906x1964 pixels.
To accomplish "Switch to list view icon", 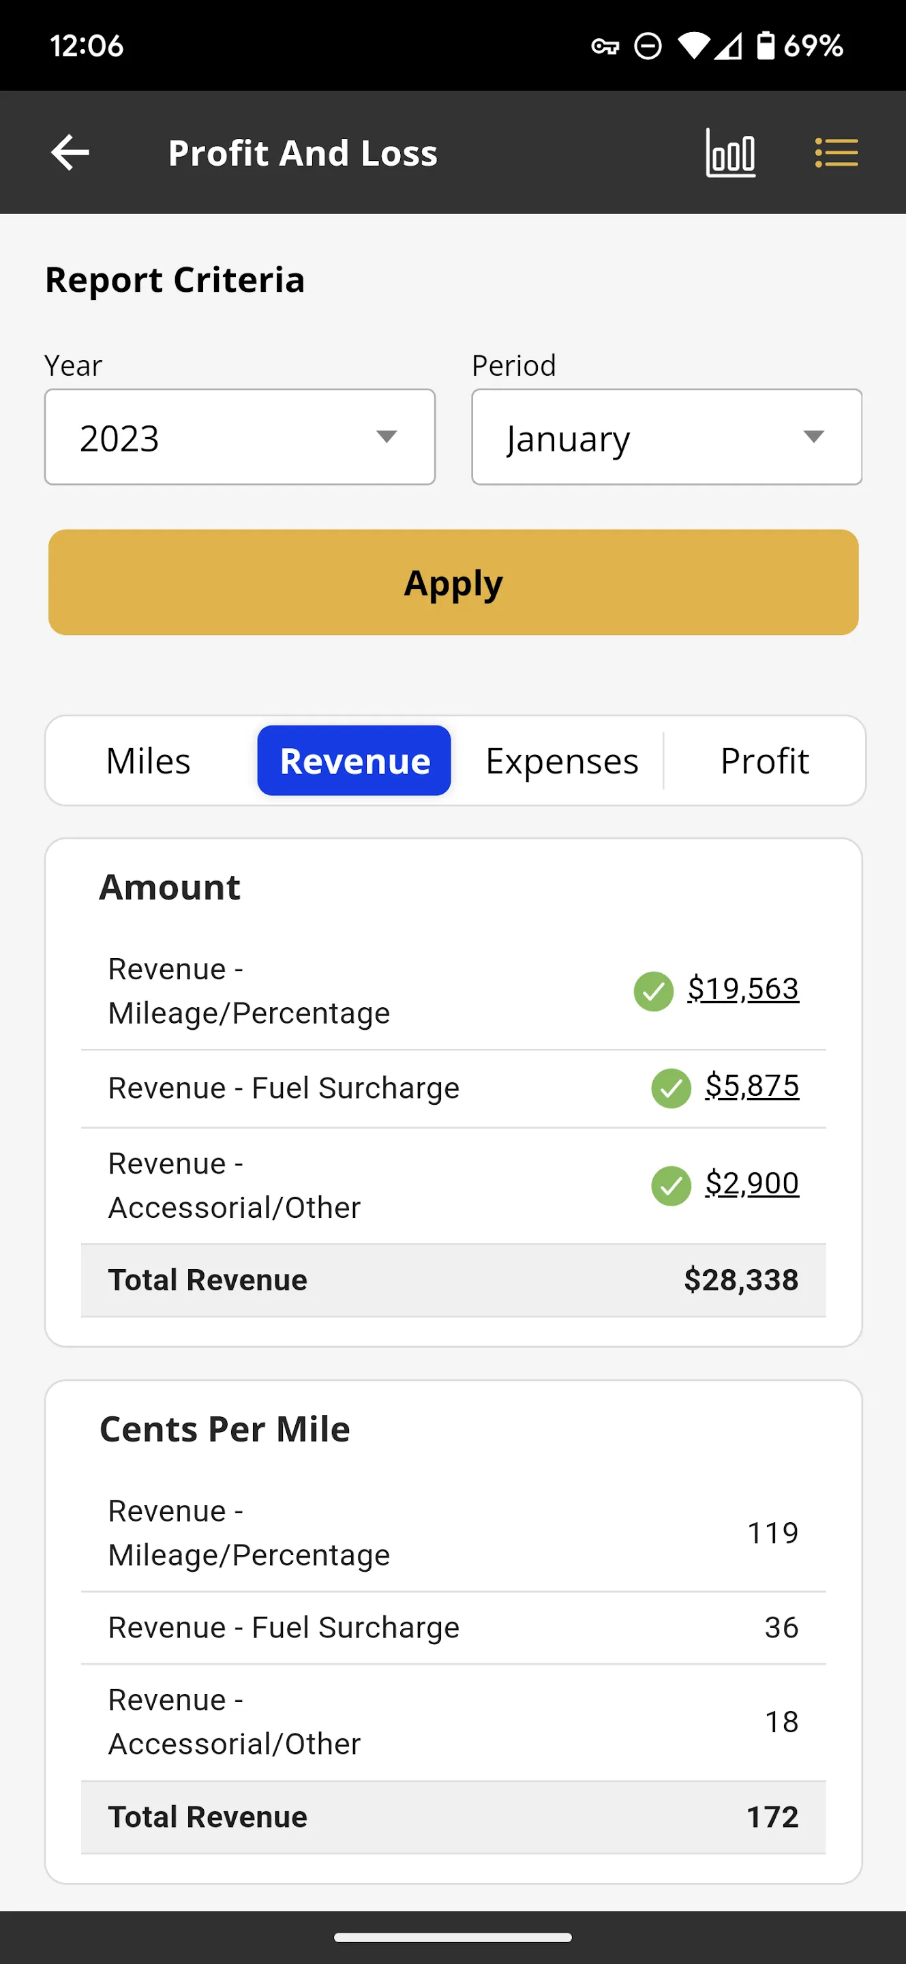I will click(836, 153).
